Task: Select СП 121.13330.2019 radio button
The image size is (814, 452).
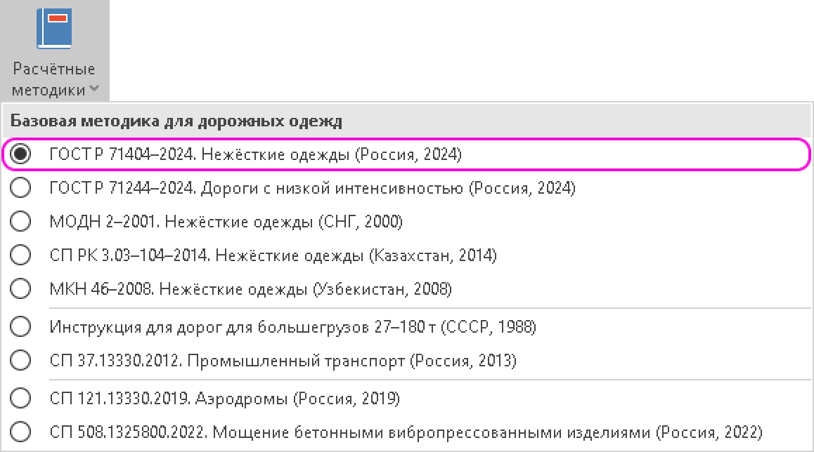Action: 20,398
